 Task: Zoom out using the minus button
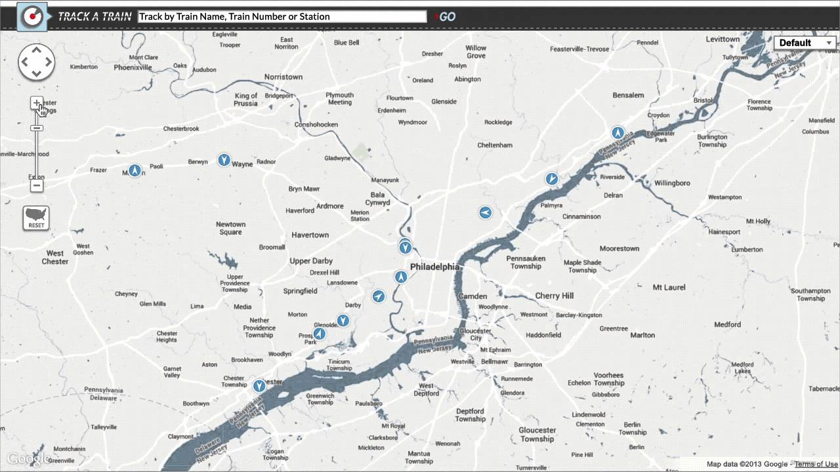(37, 186)
